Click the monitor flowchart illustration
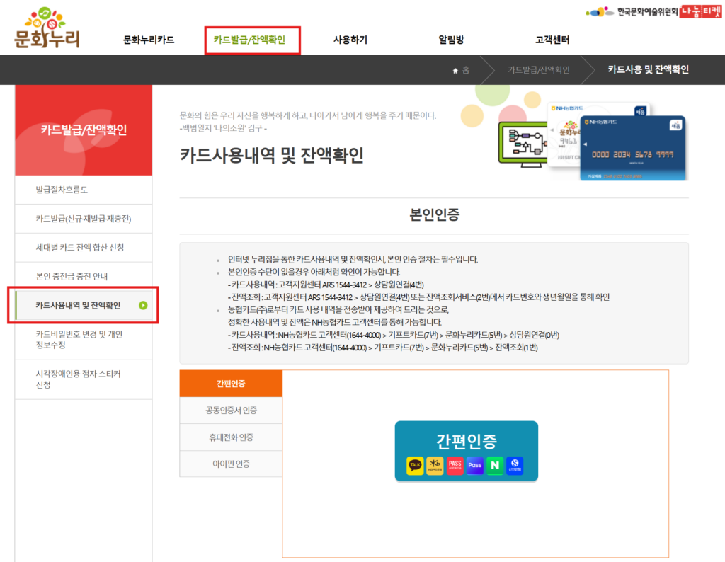The width and height of the screenshot is (725, 562). (523, 144)
